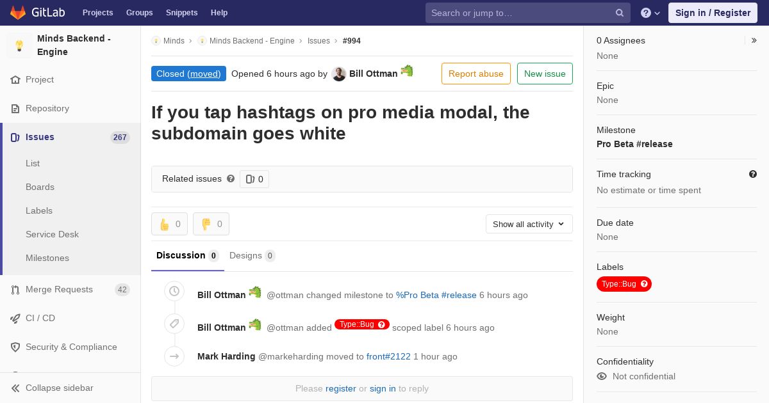This screenshot has height=403, width=769.
Task: Click the Repository file icon in sidebar
Action: coord(15,109)
